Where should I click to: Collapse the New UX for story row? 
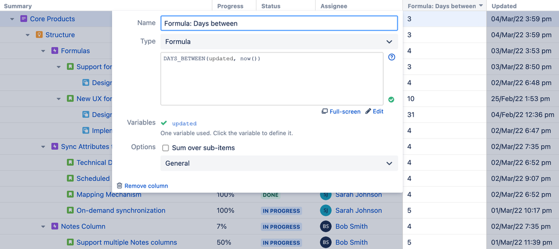(59, 99)
